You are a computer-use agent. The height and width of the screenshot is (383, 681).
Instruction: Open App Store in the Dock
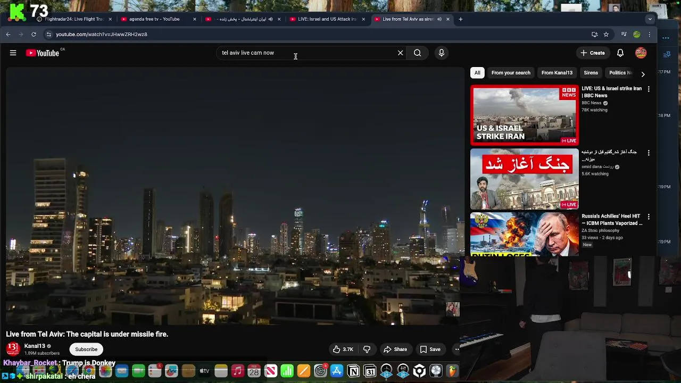point(337,371)
